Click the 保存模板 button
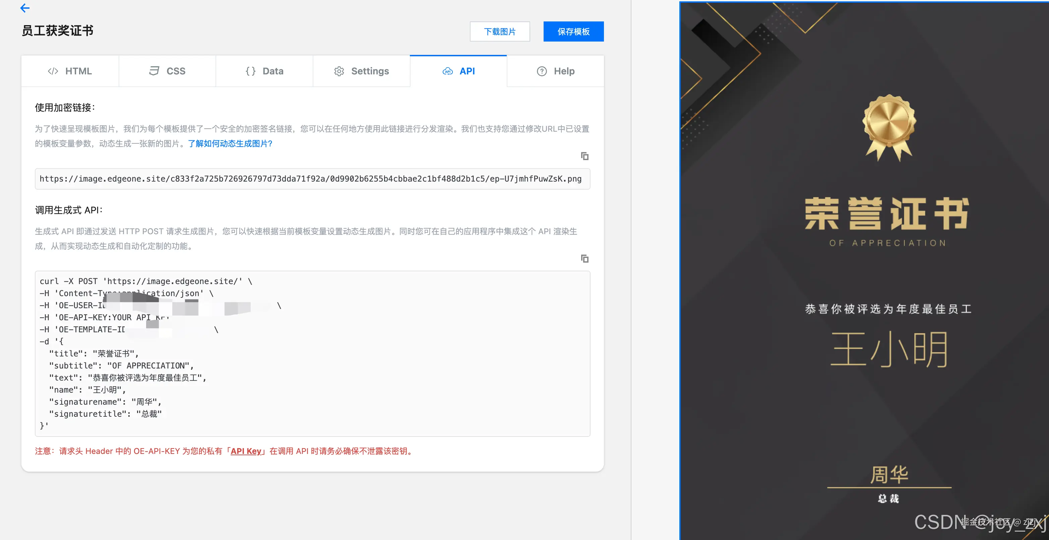The image size is (1049, 540). pyautogui.click(x=573, y=32)
